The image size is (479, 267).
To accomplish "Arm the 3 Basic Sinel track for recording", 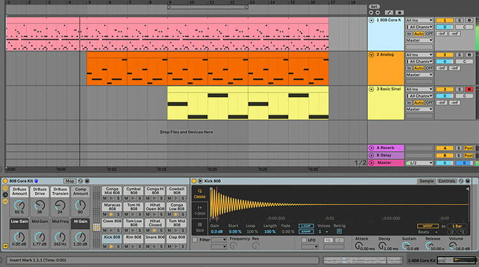I will 469,89.
